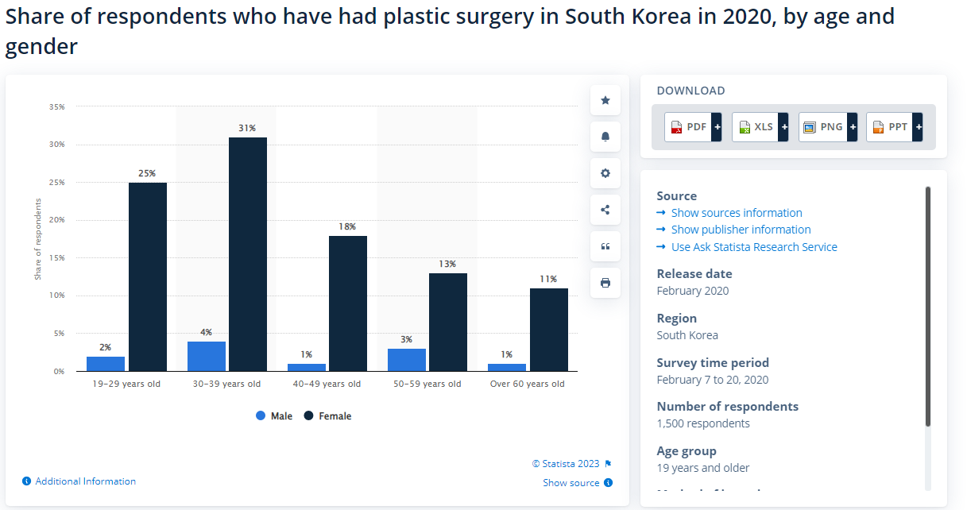Expand PDF download plus button
Viewport: 967px width, 510px height.
tap(717, 127)
